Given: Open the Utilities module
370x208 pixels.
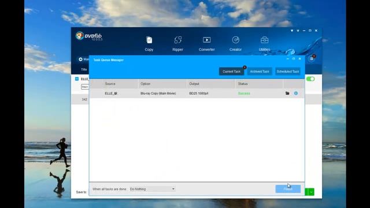Looking at the screenshot, I should (264, 44).
